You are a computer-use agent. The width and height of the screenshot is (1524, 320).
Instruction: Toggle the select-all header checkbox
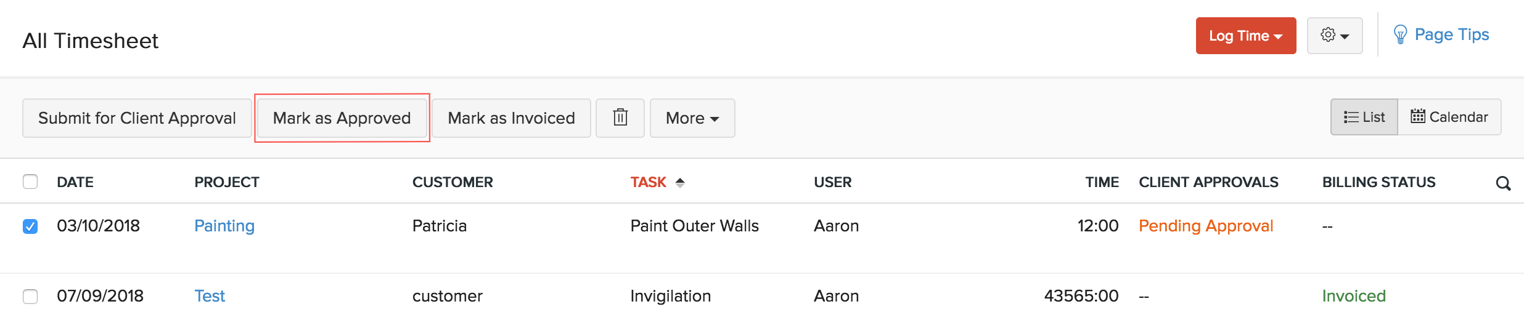click(x=30, y=182)
